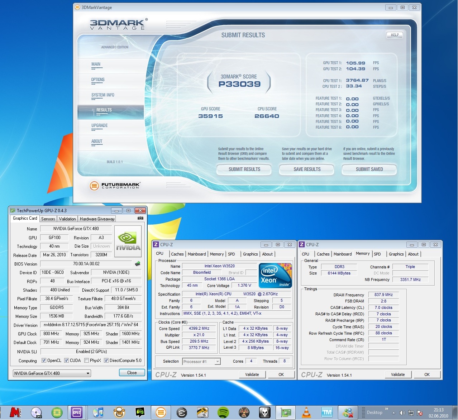Enable the PhysX checkbox in GPU-Z
Viewport: 458px width, 420px height.
coord(86,361)
